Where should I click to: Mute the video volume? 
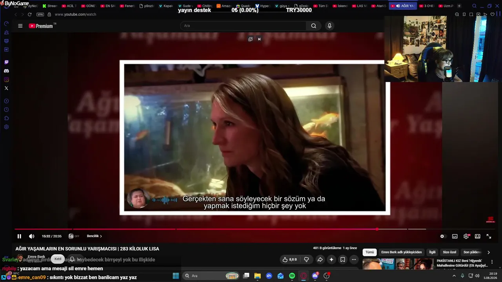(x=32, y=236)
